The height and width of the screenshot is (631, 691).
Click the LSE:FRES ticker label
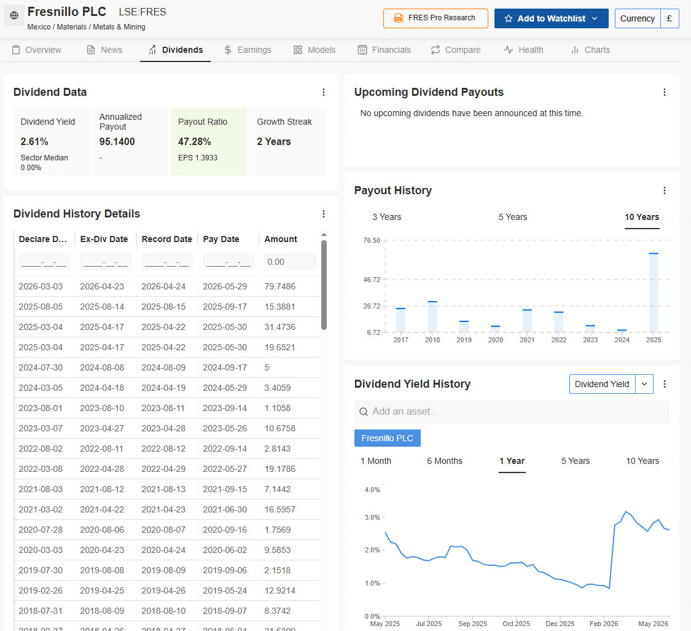142,12
